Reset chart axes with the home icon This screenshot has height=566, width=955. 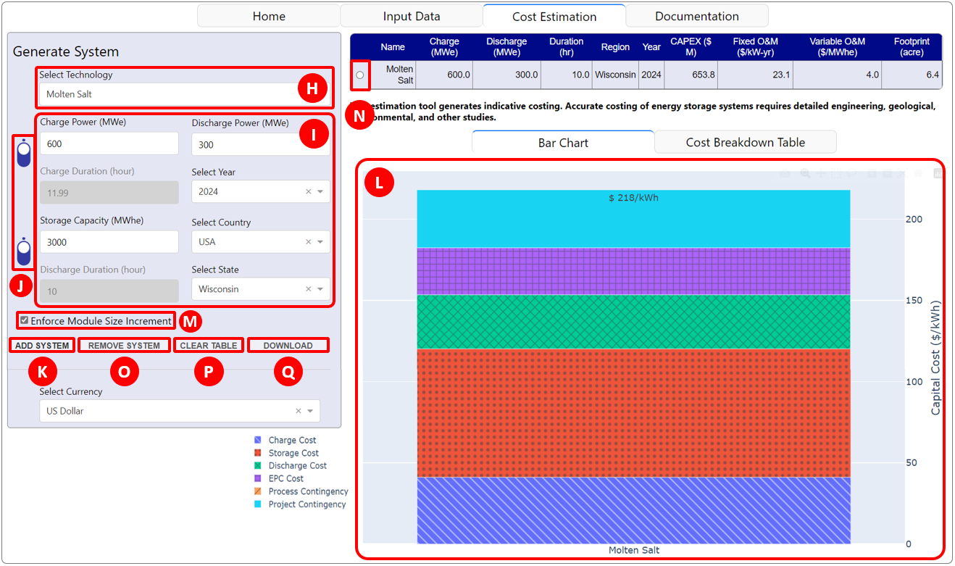pyautogui.click(x=917, y=174)
